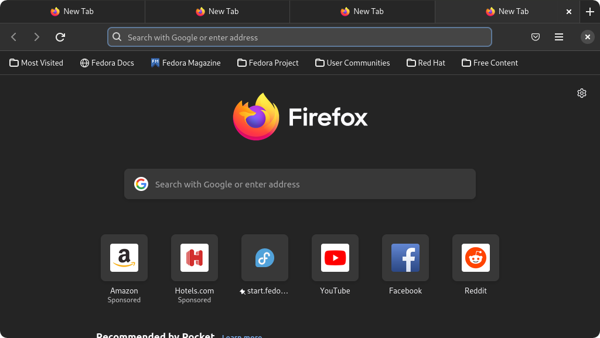Expand the Free Content bookmarks folder
This screenshot has height=338, width=600.
(490, 63)
